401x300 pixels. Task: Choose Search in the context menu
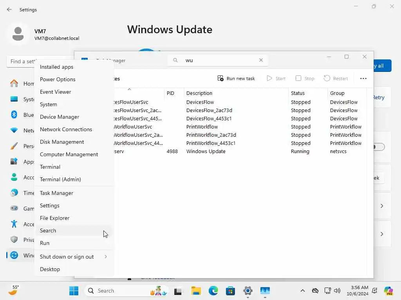point(74,230)
